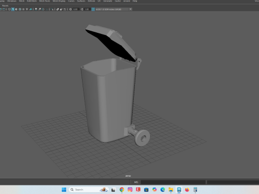259x194 pixels.
Task: Open Calculator from taskbar
Action: click(195, 190)
